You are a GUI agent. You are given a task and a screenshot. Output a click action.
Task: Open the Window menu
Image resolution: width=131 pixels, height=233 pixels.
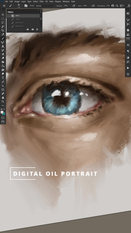point(66,1)
